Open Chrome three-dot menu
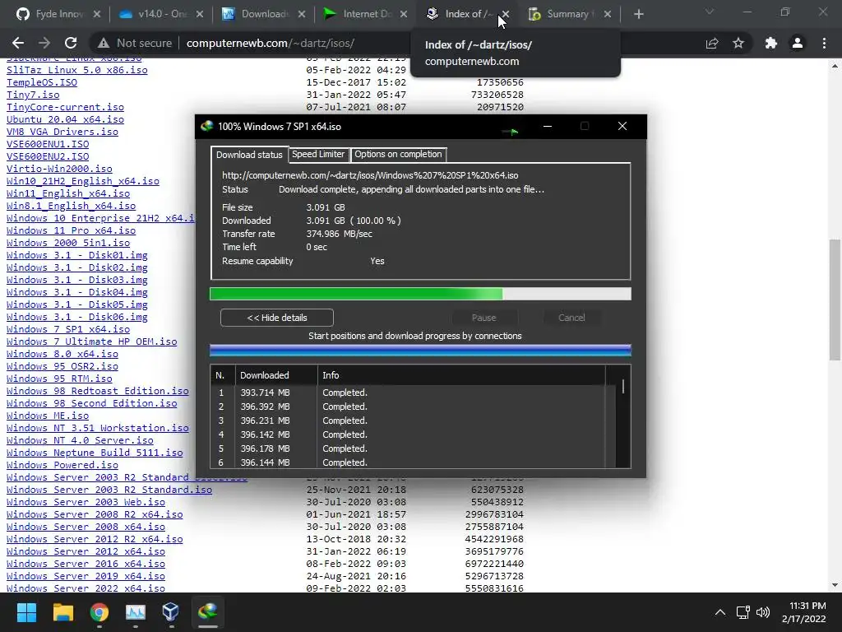Screen dimensions: 842x632 tap(824, 43)
